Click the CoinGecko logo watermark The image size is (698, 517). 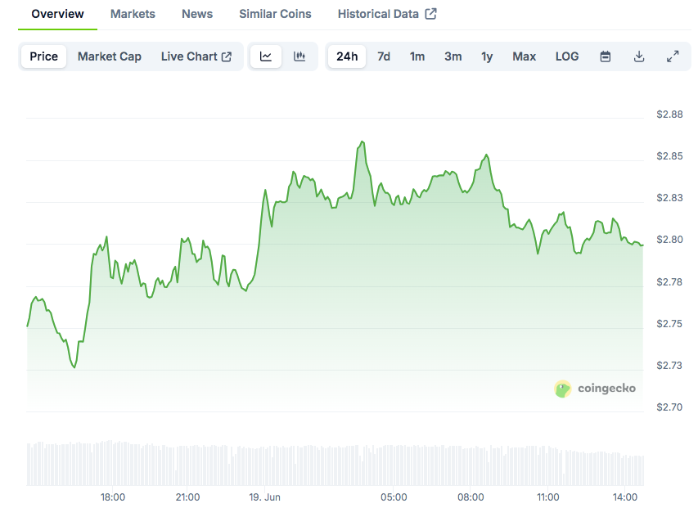click(595, 389)
